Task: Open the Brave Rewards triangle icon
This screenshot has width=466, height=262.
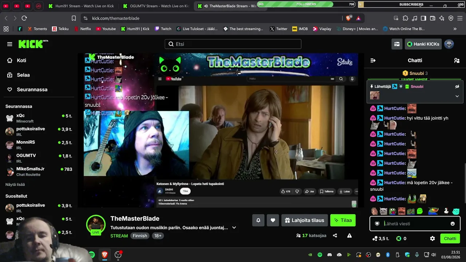Action: [x=358, y=18]
